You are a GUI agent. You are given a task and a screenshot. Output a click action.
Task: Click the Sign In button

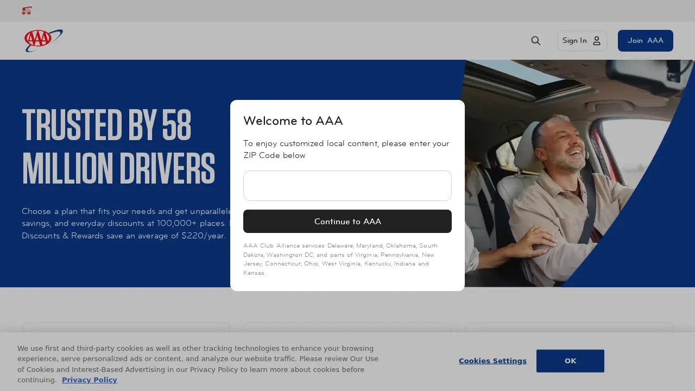(582, 41)
